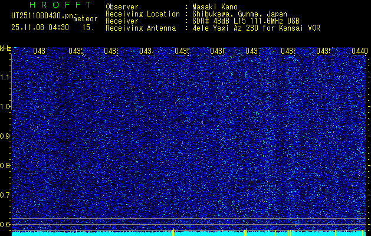Image resolution: width=371 pixels, height=236 pixels.
Task: Click the Receiving Antenna label
Action: coord(140,28)
